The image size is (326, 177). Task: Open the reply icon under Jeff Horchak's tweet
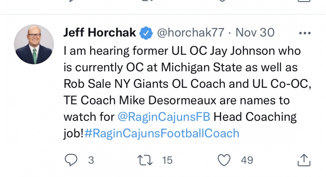coord(71,160)
